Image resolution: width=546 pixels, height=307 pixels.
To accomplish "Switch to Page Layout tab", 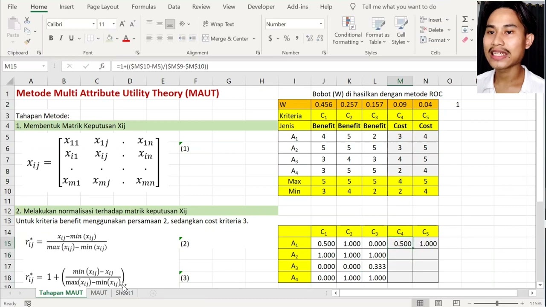I will pyautogui.click(x=103, y=6).
